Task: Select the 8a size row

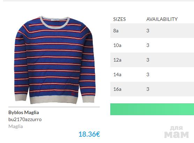Action: point(152,31)
